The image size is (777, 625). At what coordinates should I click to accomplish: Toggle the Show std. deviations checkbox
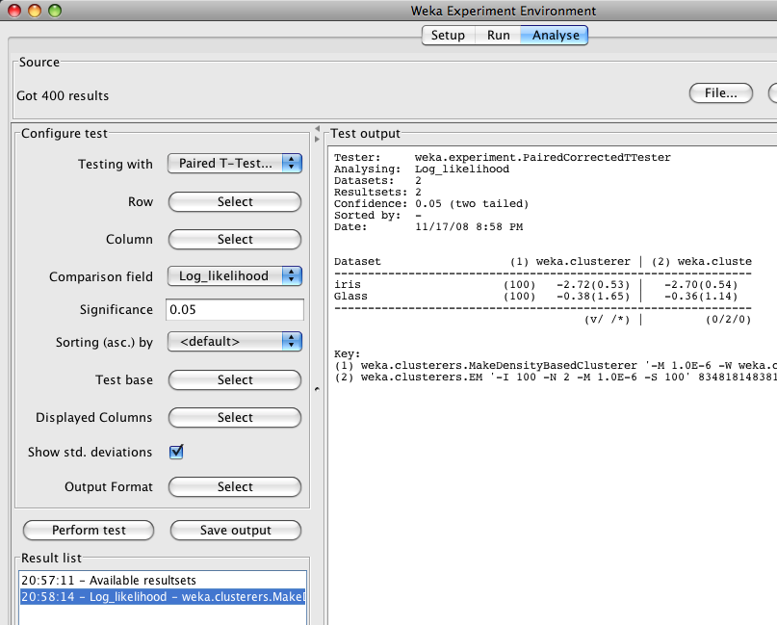coord(176,452)
